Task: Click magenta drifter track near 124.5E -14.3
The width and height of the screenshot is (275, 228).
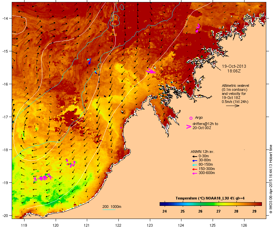Action: [198, 28]
